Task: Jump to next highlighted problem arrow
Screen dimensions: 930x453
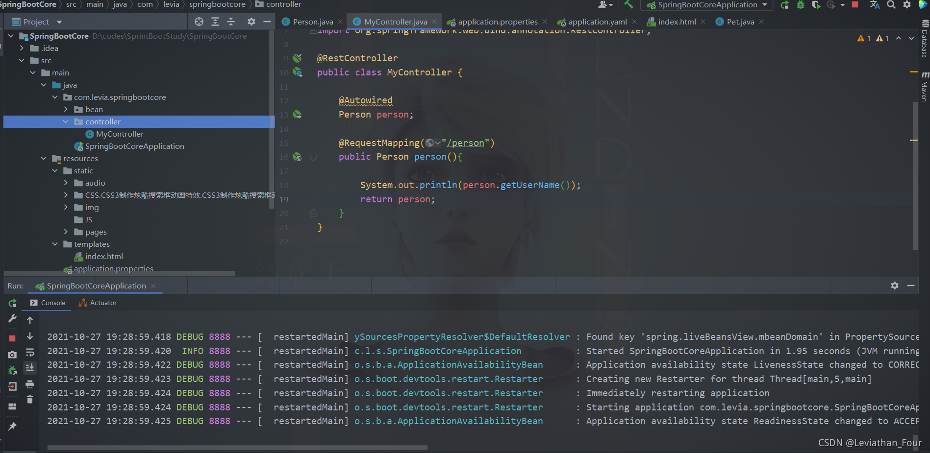Action: click(x=911, y=38)
